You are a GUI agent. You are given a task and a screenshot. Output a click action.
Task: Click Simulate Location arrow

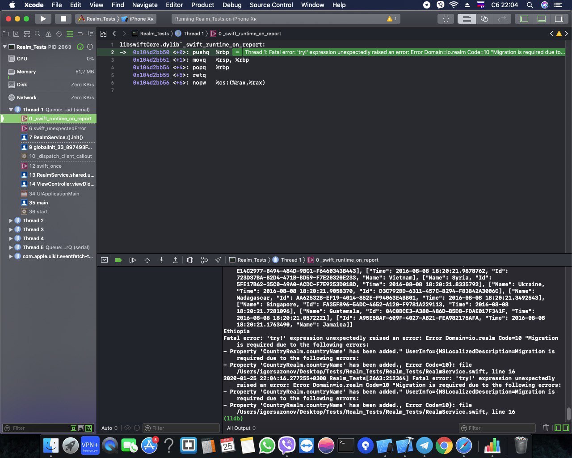(x=218, y=260)
